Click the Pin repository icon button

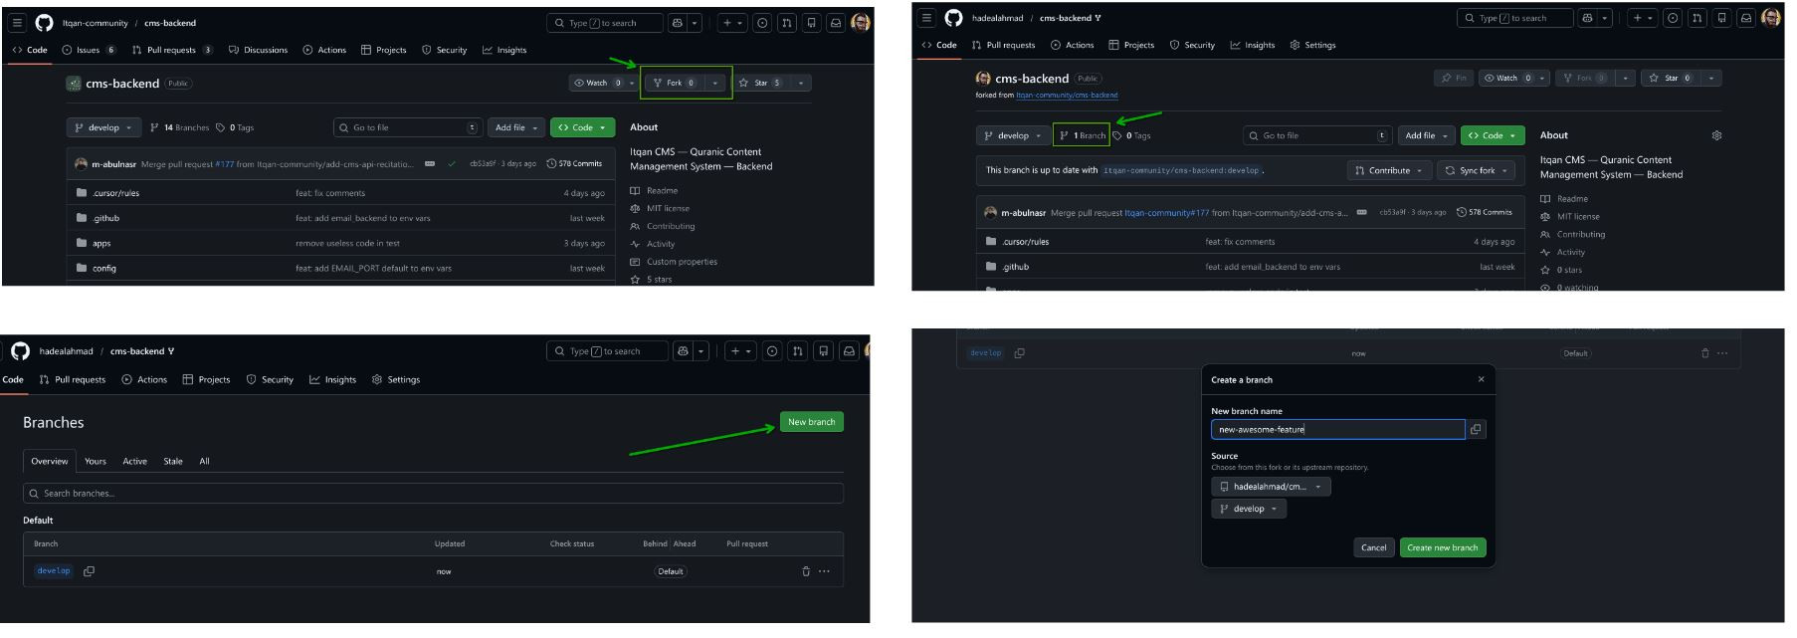1454,78
